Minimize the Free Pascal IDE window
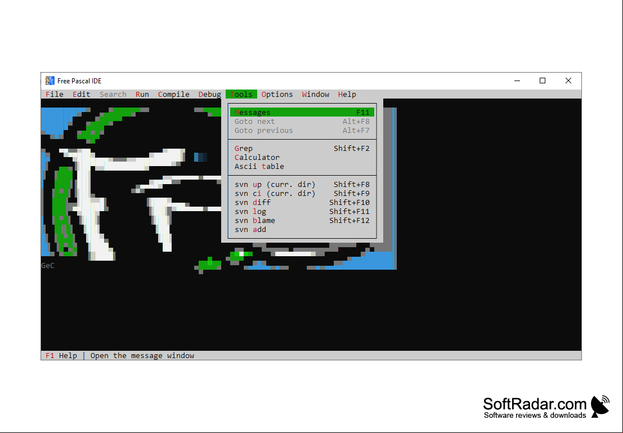 pos(517,81)
